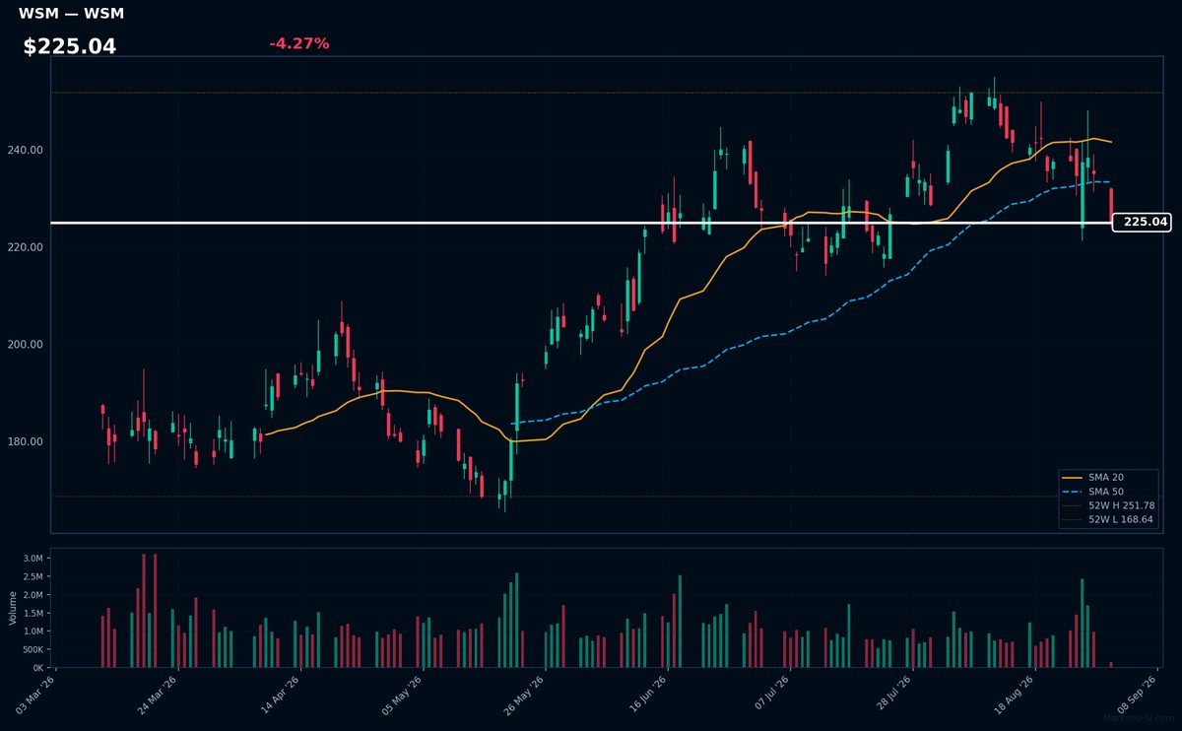Click the SMA 50 legend entry
Viewport: 1182px width, 731px height.
(1106, 491)
